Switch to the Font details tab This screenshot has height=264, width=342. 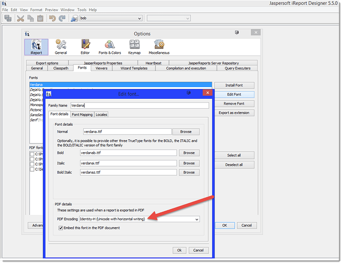[x=60, y=114]
